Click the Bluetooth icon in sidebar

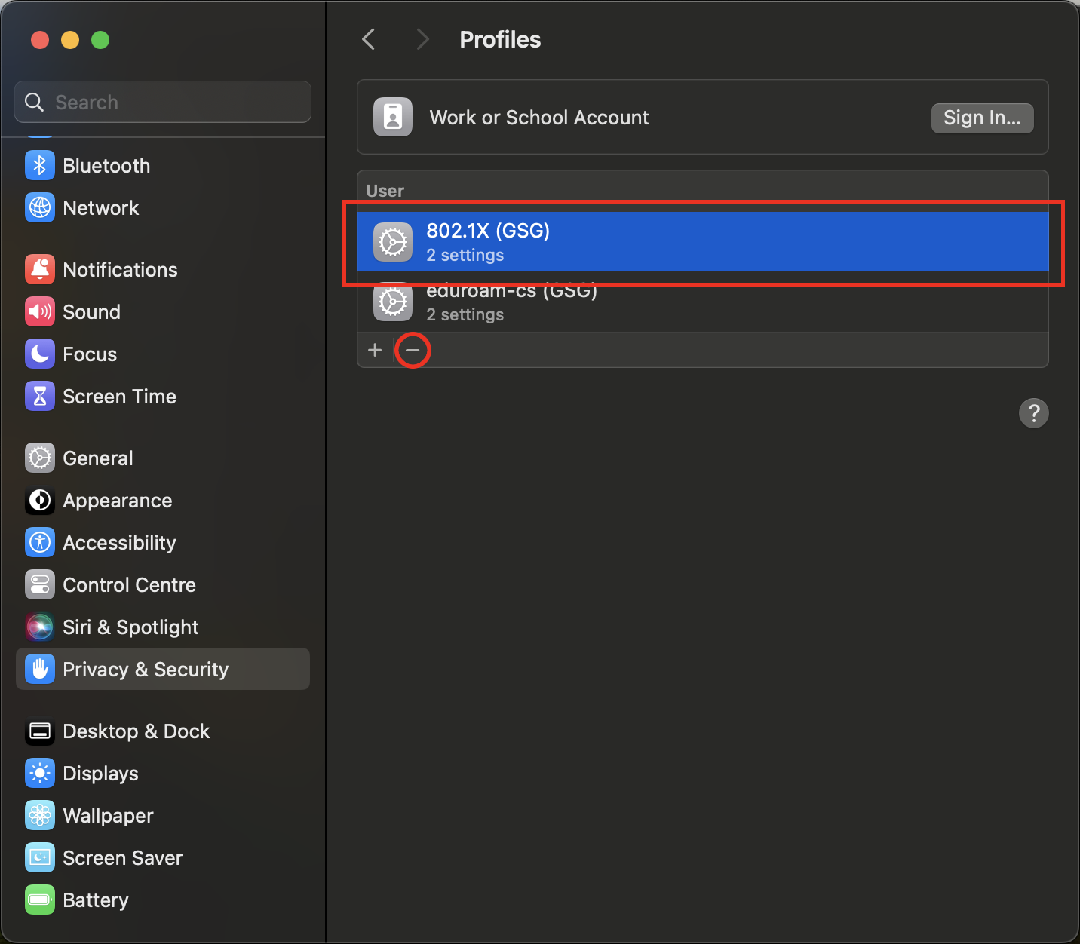click(x=39, y=166)
